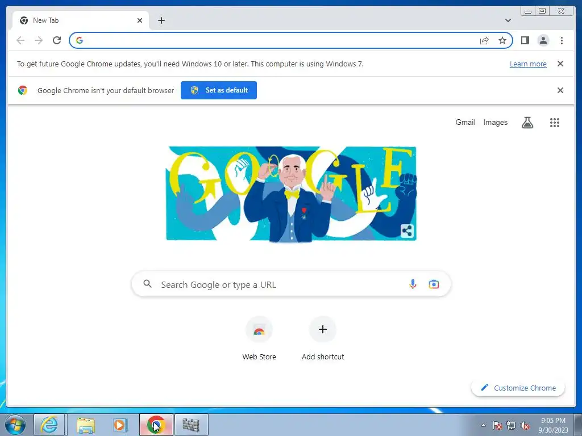
Task: Bookmark this tab with the star icon
Action: coord(502,40)
